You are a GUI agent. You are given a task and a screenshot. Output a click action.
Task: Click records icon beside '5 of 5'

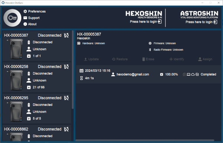coord(29,119)
